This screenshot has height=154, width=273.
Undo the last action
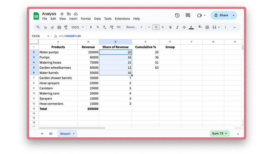tap(45, 27)
